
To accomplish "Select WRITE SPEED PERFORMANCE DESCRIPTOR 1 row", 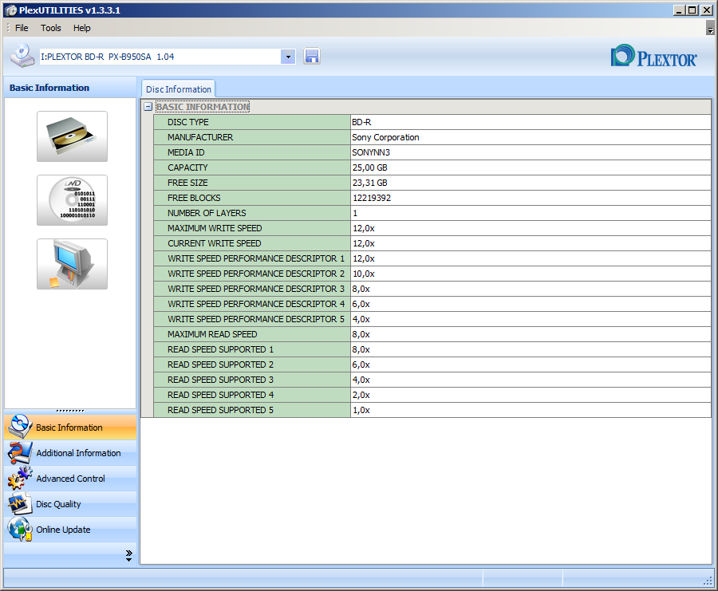I will tap(432, 258).
